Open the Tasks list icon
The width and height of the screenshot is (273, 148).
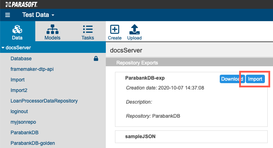(88, 29)
